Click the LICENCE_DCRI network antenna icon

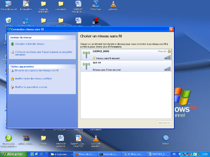pyautogui.click(x=86, y=54)
